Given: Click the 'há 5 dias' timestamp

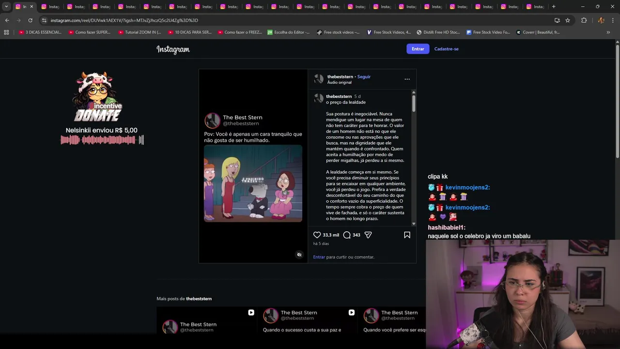Looking at the screenshot, I should [321, 244].
